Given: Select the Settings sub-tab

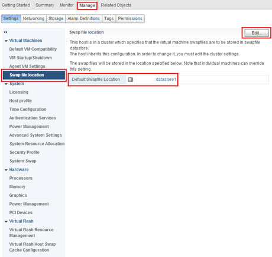Looking at the screenshot, I should tap(11, 18).
